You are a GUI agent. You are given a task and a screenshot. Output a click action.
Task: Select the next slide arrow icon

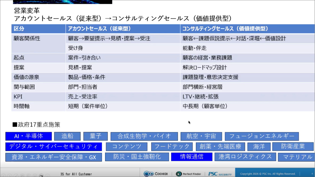pyautogui.click(x=10, y=175)
